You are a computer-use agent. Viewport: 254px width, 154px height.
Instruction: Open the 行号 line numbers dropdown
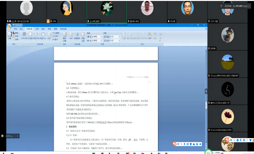pos(56,36)
